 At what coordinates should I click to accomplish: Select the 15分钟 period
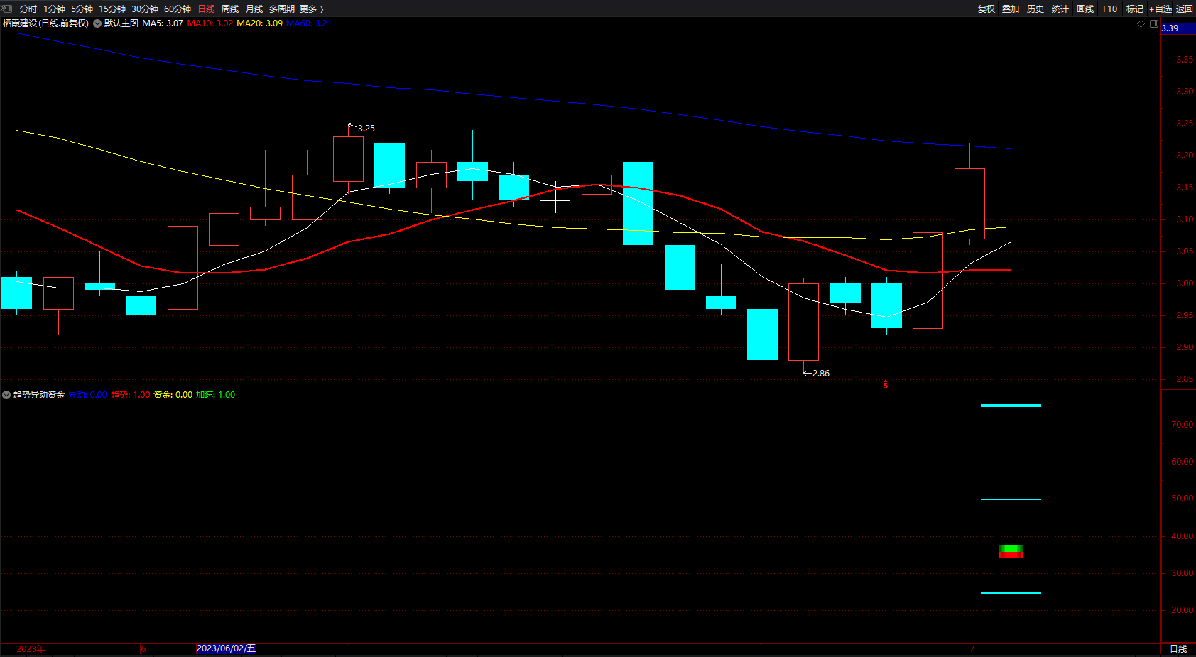click(112, 9)
